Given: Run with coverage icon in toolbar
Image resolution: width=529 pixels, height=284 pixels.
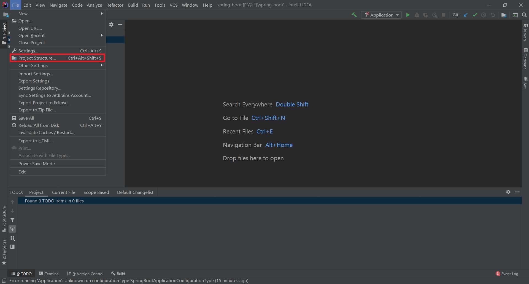Looking at the screenshot, I should point(426,15).
